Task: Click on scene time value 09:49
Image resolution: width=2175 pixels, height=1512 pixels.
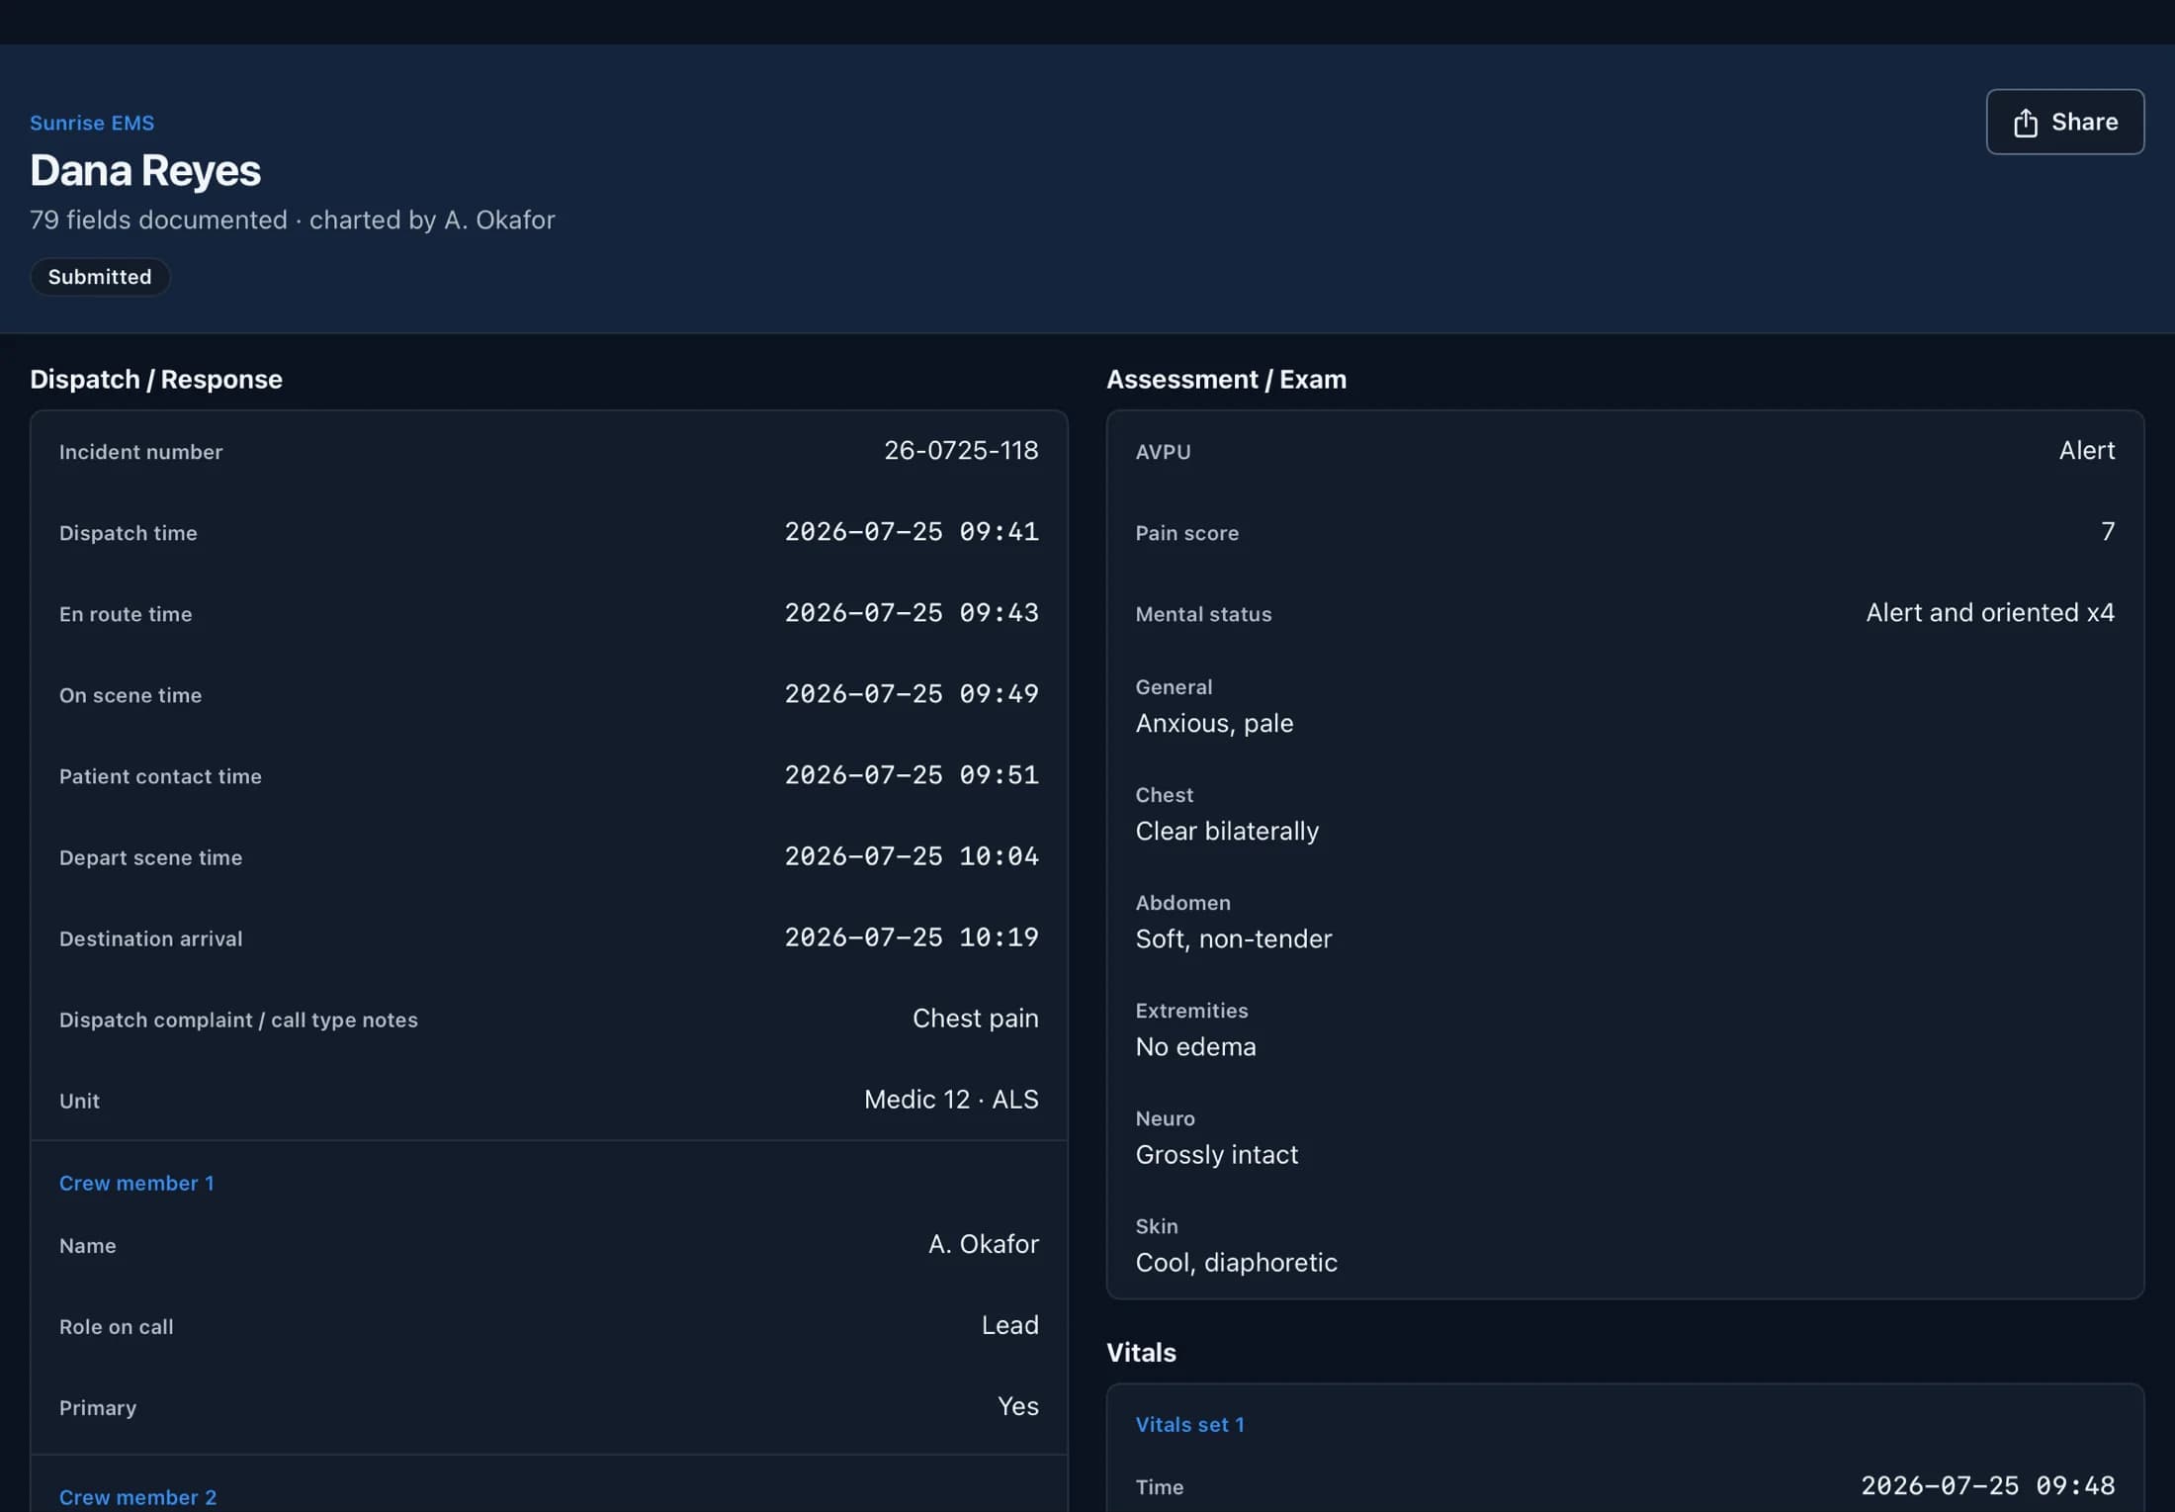Action: pos(912,693)
